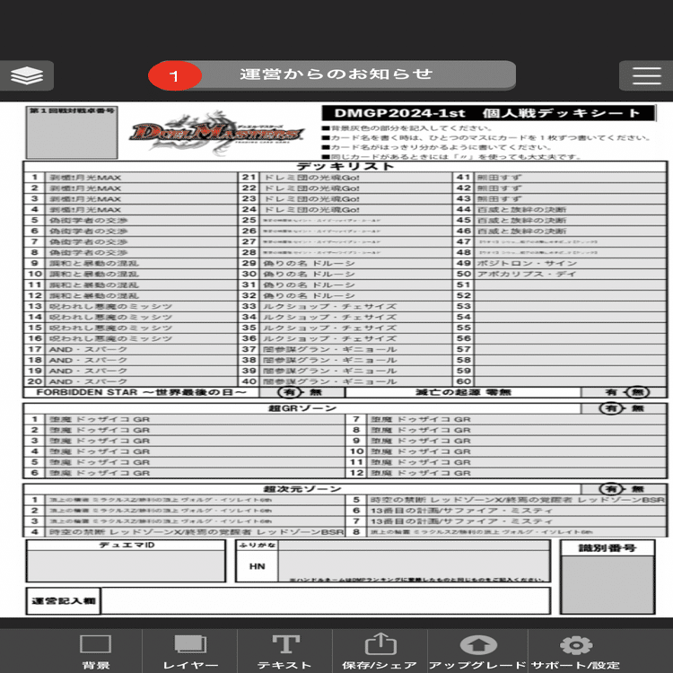The image size is (673, 673).
Task: Open サポート/設定 support and settings
Action: [575, 651]
